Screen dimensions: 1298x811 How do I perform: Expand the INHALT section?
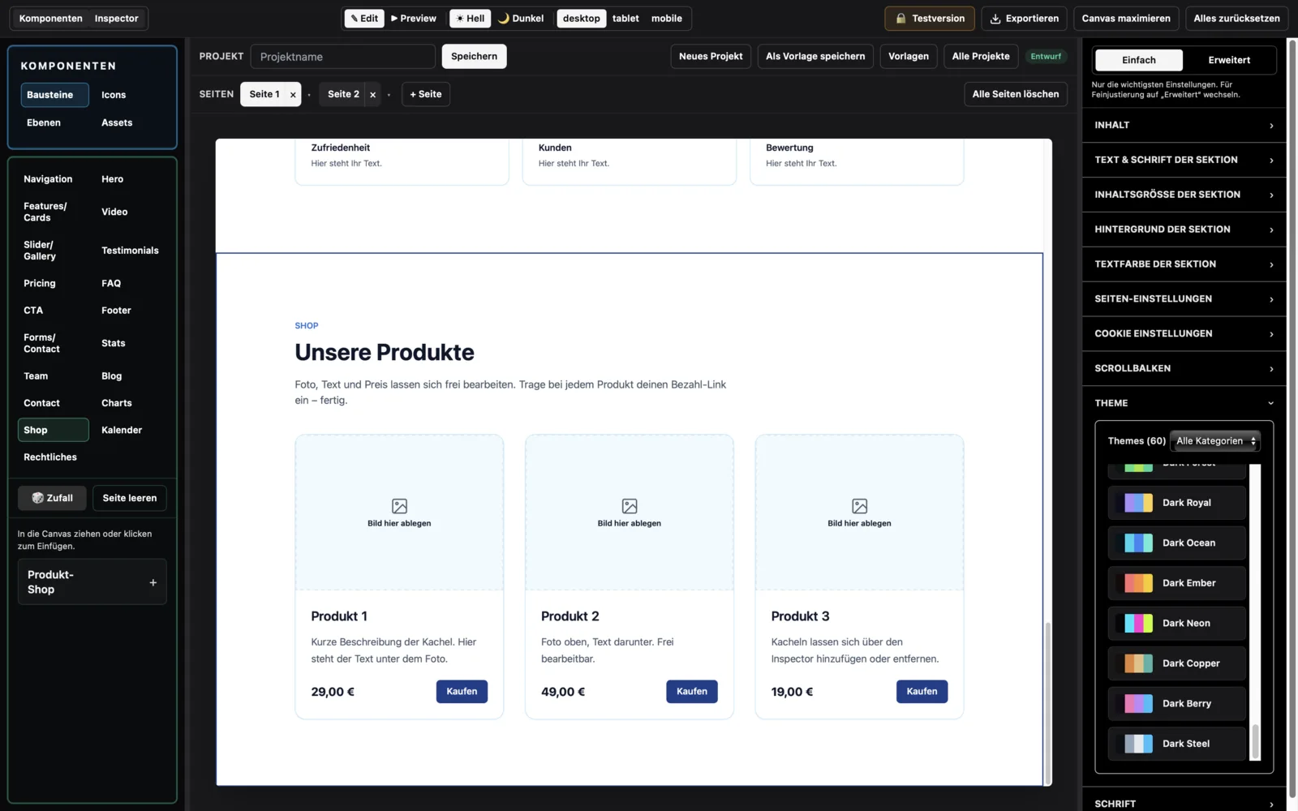[x=1184, y=125]
